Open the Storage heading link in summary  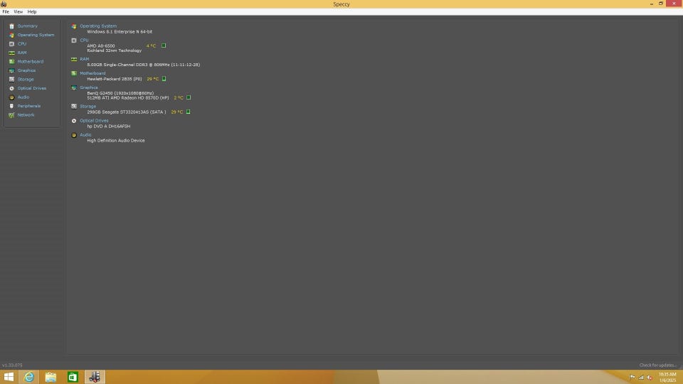point(88,106)
